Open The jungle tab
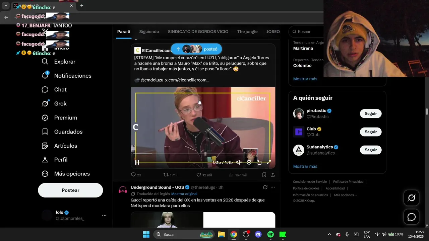Screen dimensions: 429x241 point(247,31)
